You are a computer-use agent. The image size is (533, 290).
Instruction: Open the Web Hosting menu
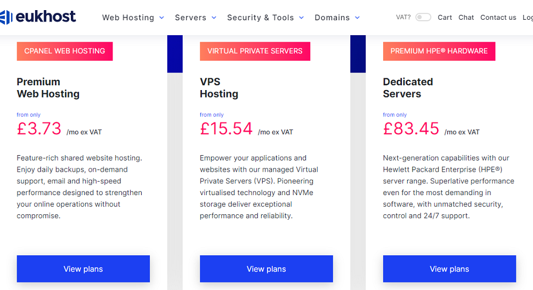tap(128, 18)
